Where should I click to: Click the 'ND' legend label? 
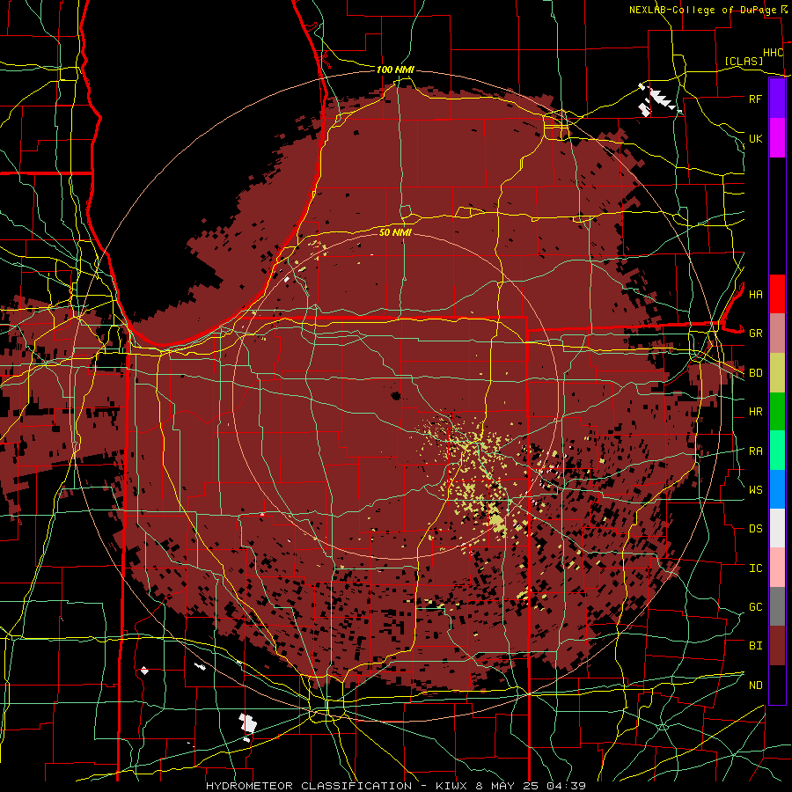(x=756, y=686)
